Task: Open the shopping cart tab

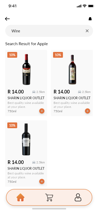Action: [x=49, y=197]
